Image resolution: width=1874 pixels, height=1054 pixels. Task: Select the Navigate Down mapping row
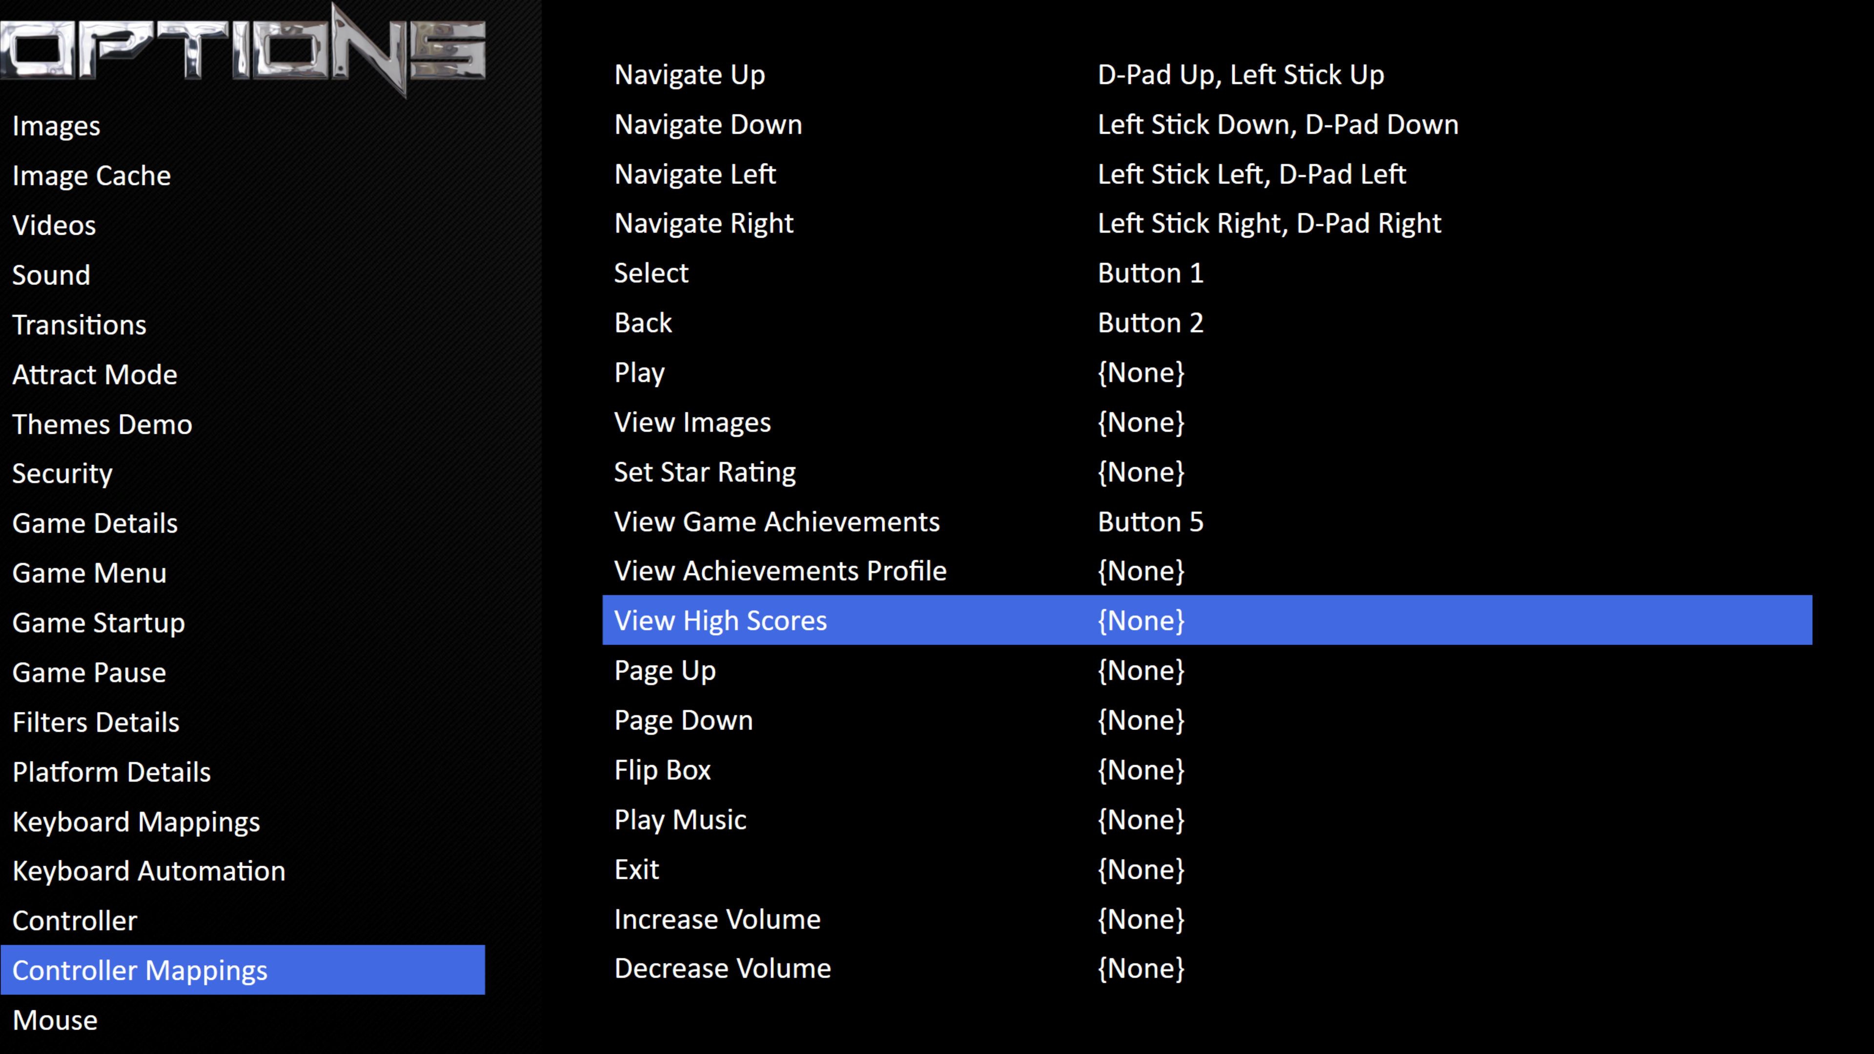click(x=1208, y=124)
